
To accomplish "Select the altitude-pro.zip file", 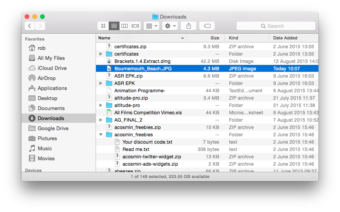I will 207,98.
